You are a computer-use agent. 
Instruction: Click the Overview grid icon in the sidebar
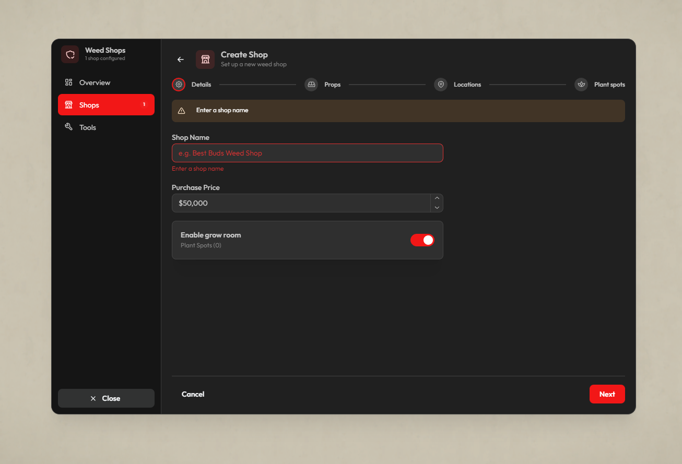coord(68,82)
